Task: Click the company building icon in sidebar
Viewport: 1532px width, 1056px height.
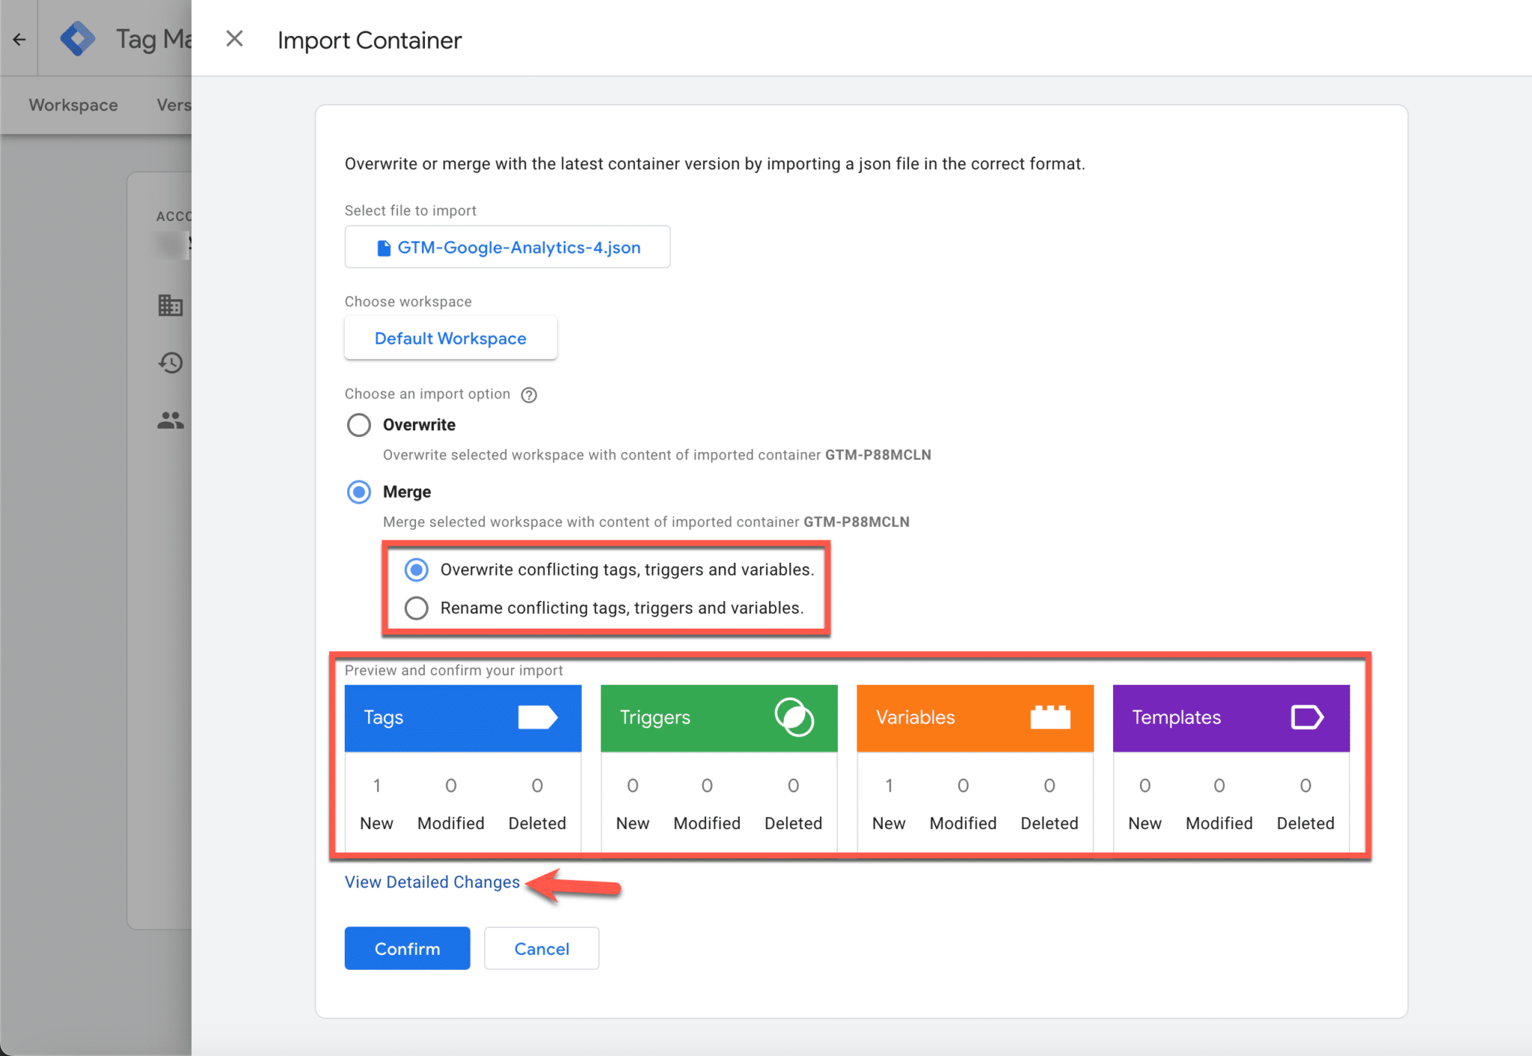Action: (x=171, y=305)
